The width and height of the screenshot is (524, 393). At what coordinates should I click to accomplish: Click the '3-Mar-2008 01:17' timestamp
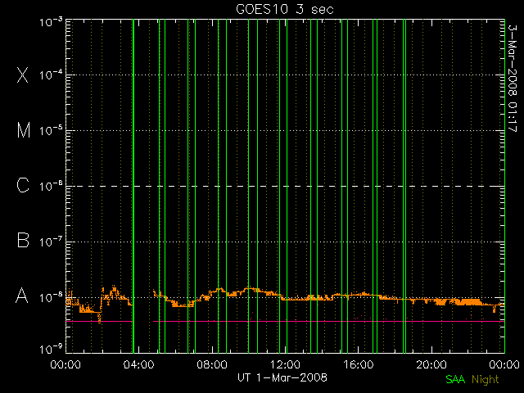[x=513, y=79]
